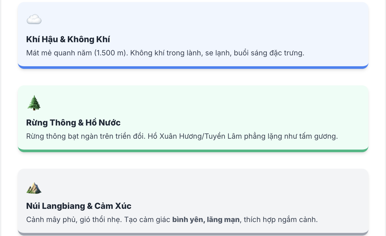The height and width of the screenshot is (236, 386).
Task: Click the phrase 'phẳng lặng như tấm gương'
Action: click(291, 136)
